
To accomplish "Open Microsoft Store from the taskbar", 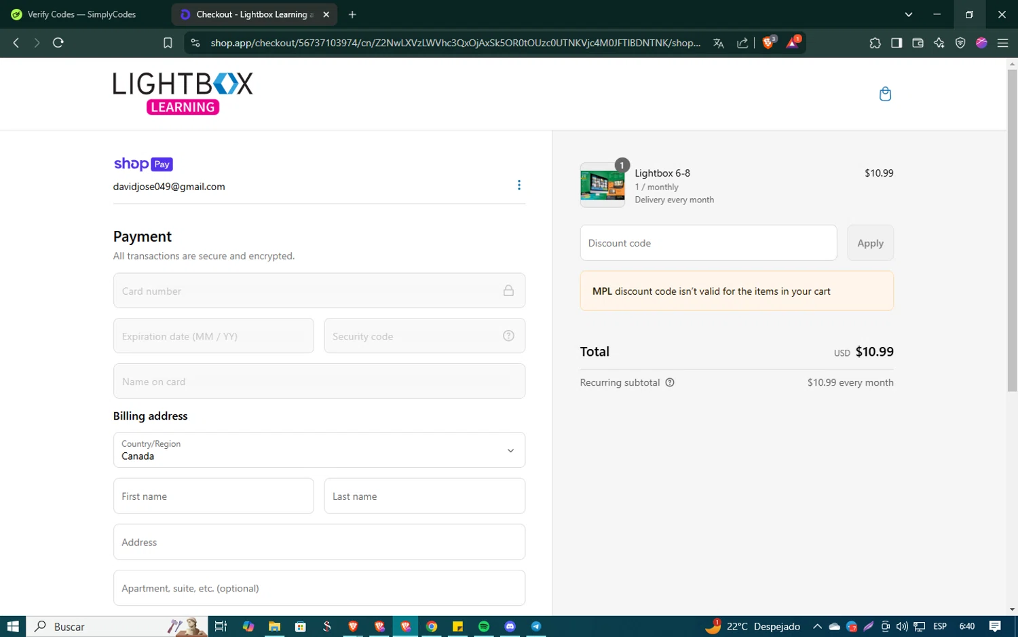I will (x=301, y=626).
